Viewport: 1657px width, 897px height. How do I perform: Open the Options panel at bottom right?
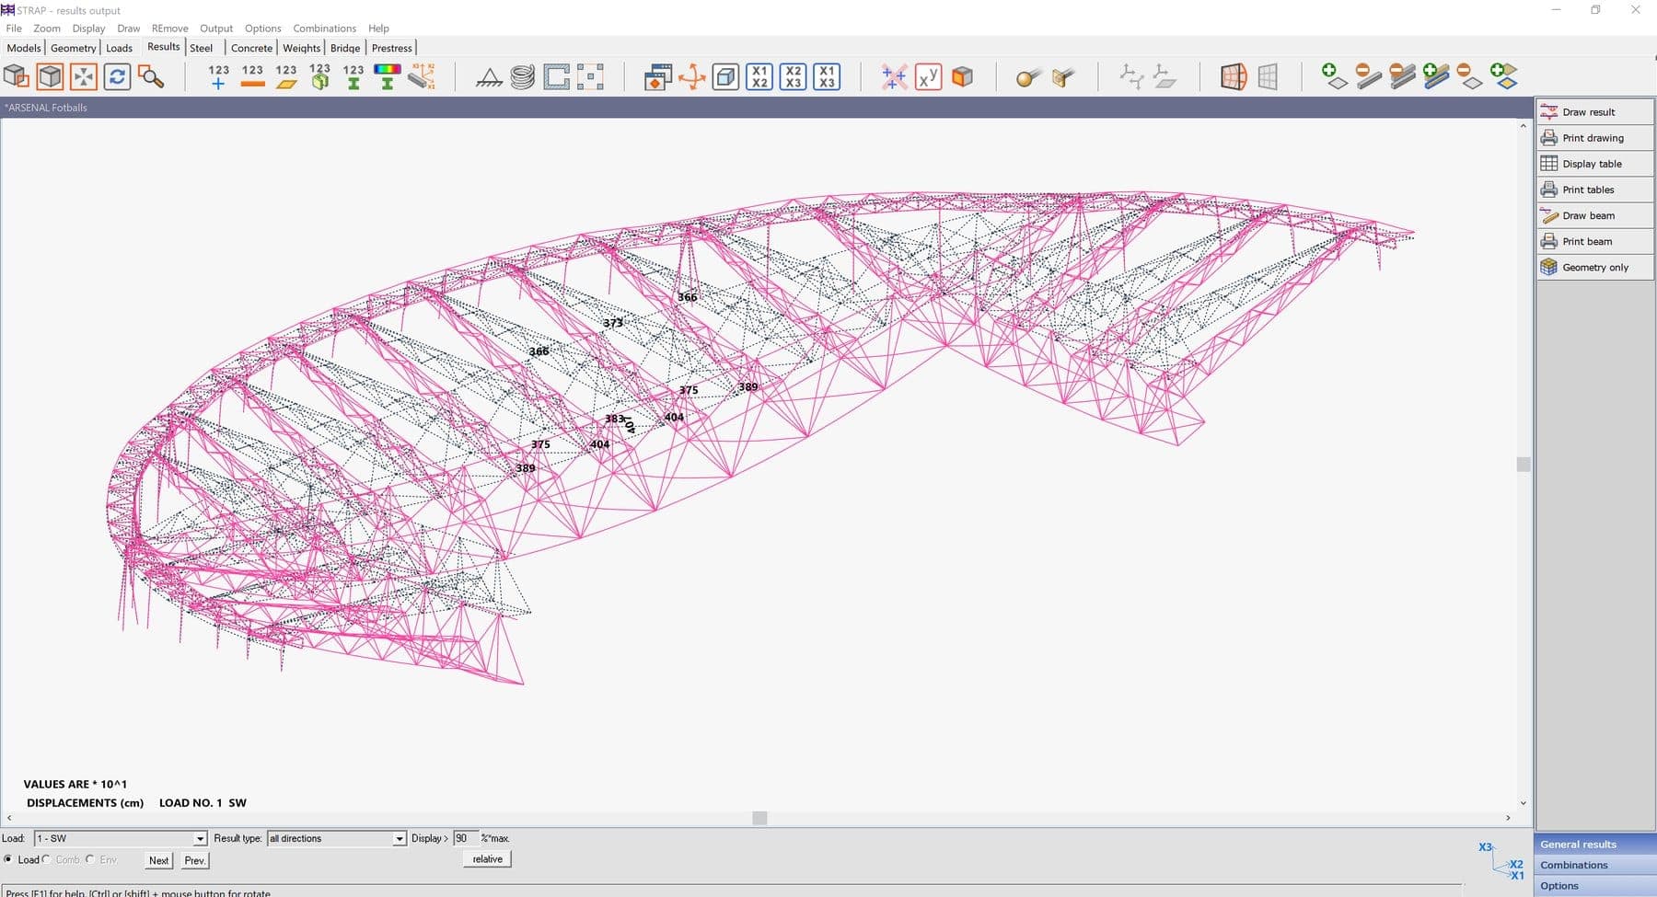(1594, 886)
